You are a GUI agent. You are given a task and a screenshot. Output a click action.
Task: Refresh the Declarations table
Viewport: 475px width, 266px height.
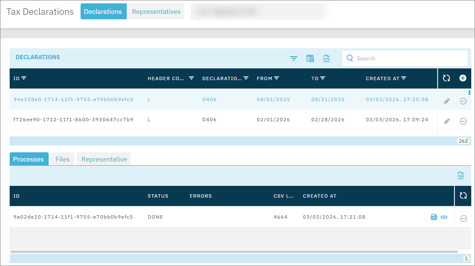(446, 78)
